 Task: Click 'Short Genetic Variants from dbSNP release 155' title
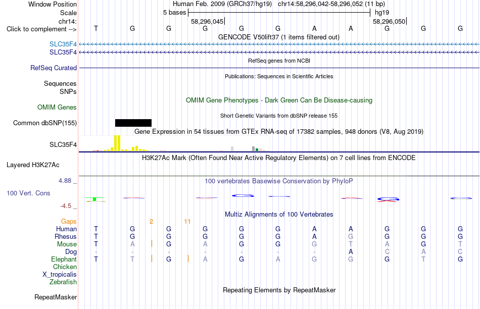point(279,116)
